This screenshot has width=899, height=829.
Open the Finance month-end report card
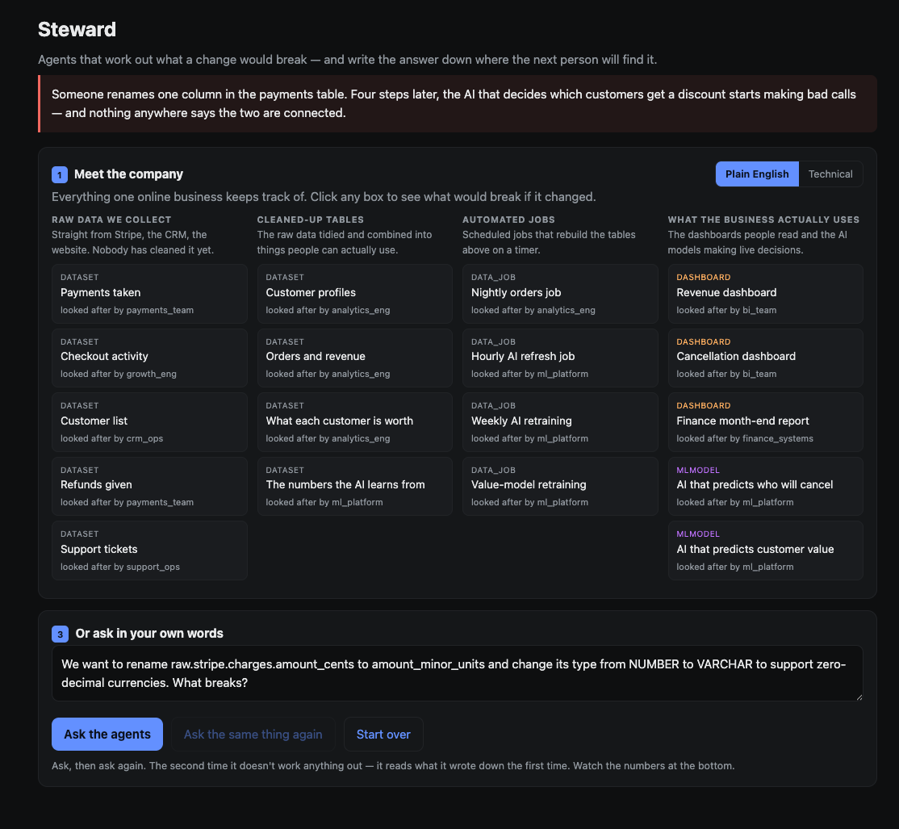pyautogui.click(x=765, y=422)
